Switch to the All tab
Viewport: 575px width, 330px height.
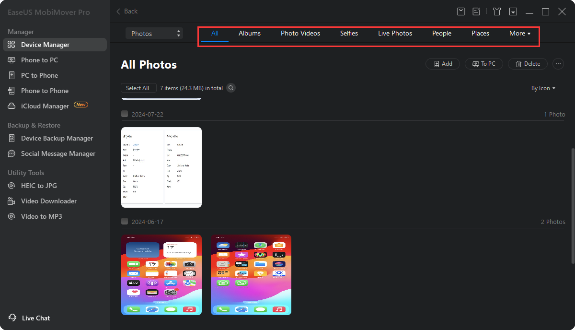click(215, 34)
